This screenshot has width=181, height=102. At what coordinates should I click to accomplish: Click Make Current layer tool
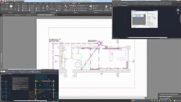click(x=83, y=8)
